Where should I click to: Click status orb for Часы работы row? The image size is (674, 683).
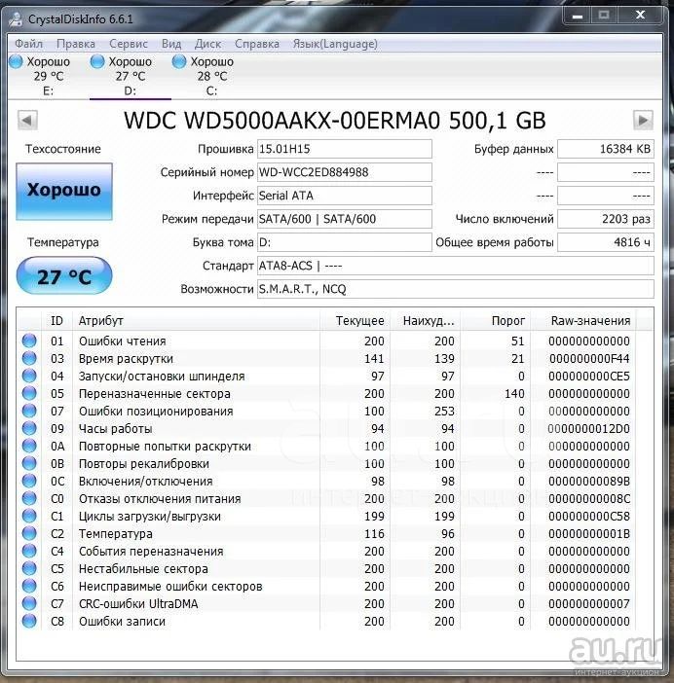pos(29,428)
